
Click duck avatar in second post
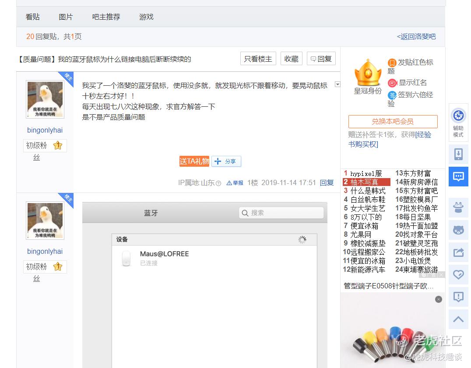45,221
